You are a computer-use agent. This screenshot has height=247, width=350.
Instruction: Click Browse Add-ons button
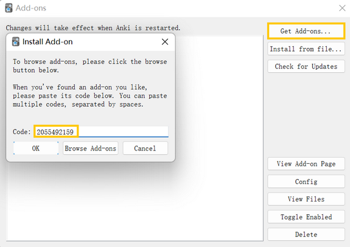[x=91, y=148]
